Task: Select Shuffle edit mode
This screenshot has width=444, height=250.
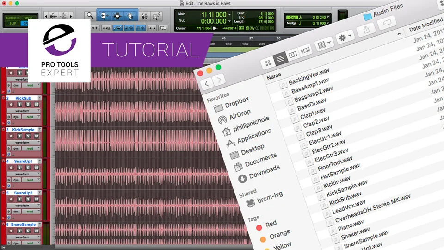Action: (x=12, y=18)
